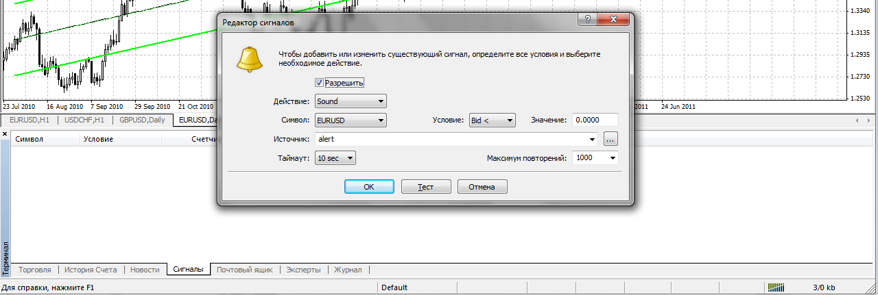This screenshot has width=878, height=295.
Task: Click the bell icon in the signal editor
Action: (x=250, y=59)
